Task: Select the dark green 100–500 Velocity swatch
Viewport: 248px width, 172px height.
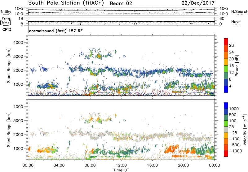Action: 226,118
